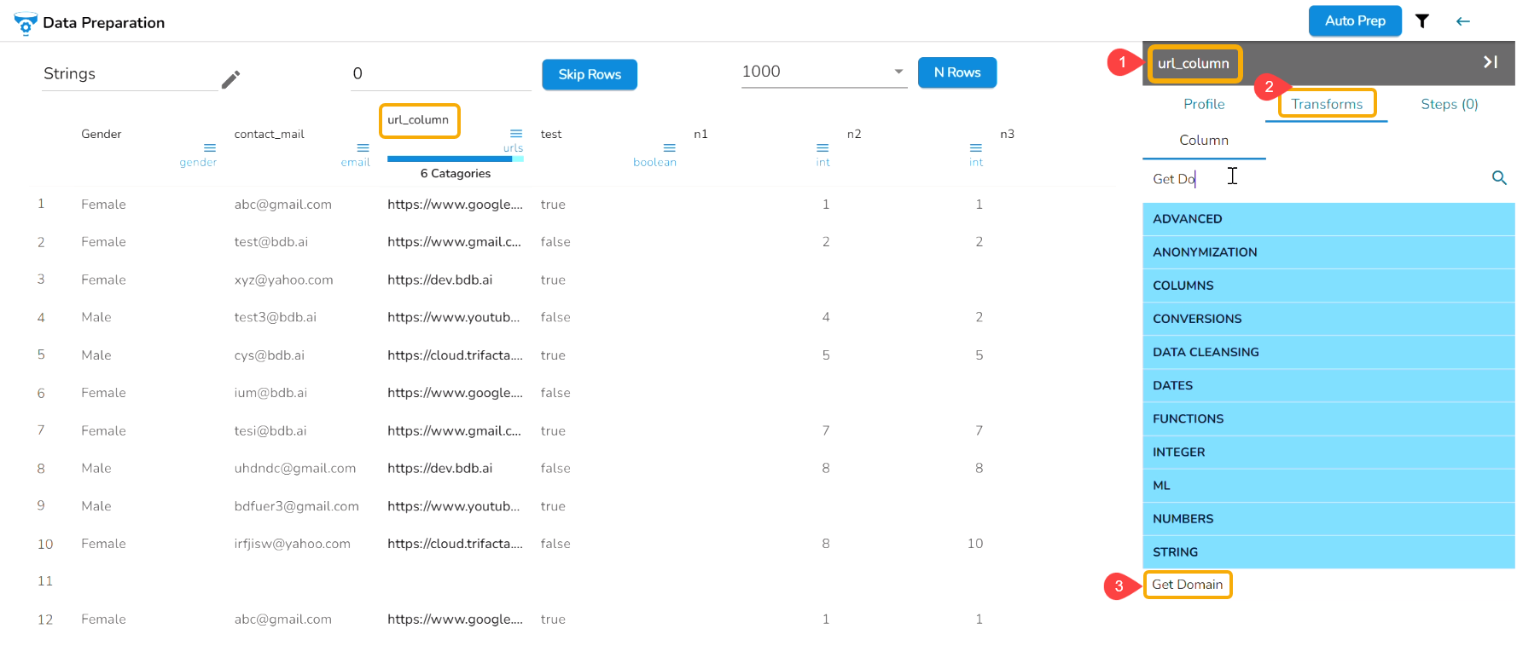This screenshot has width=1517, height=646.
Task: Switch to the Profile tab
Action: coord(1203,104)
